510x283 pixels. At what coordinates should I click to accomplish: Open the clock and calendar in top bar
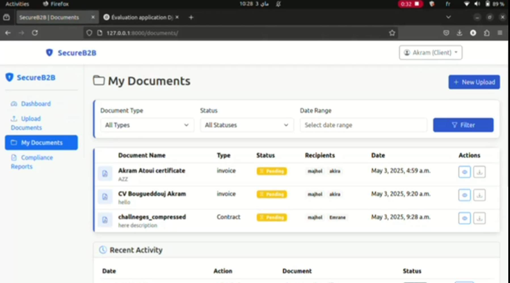click(x=254, y=4)
